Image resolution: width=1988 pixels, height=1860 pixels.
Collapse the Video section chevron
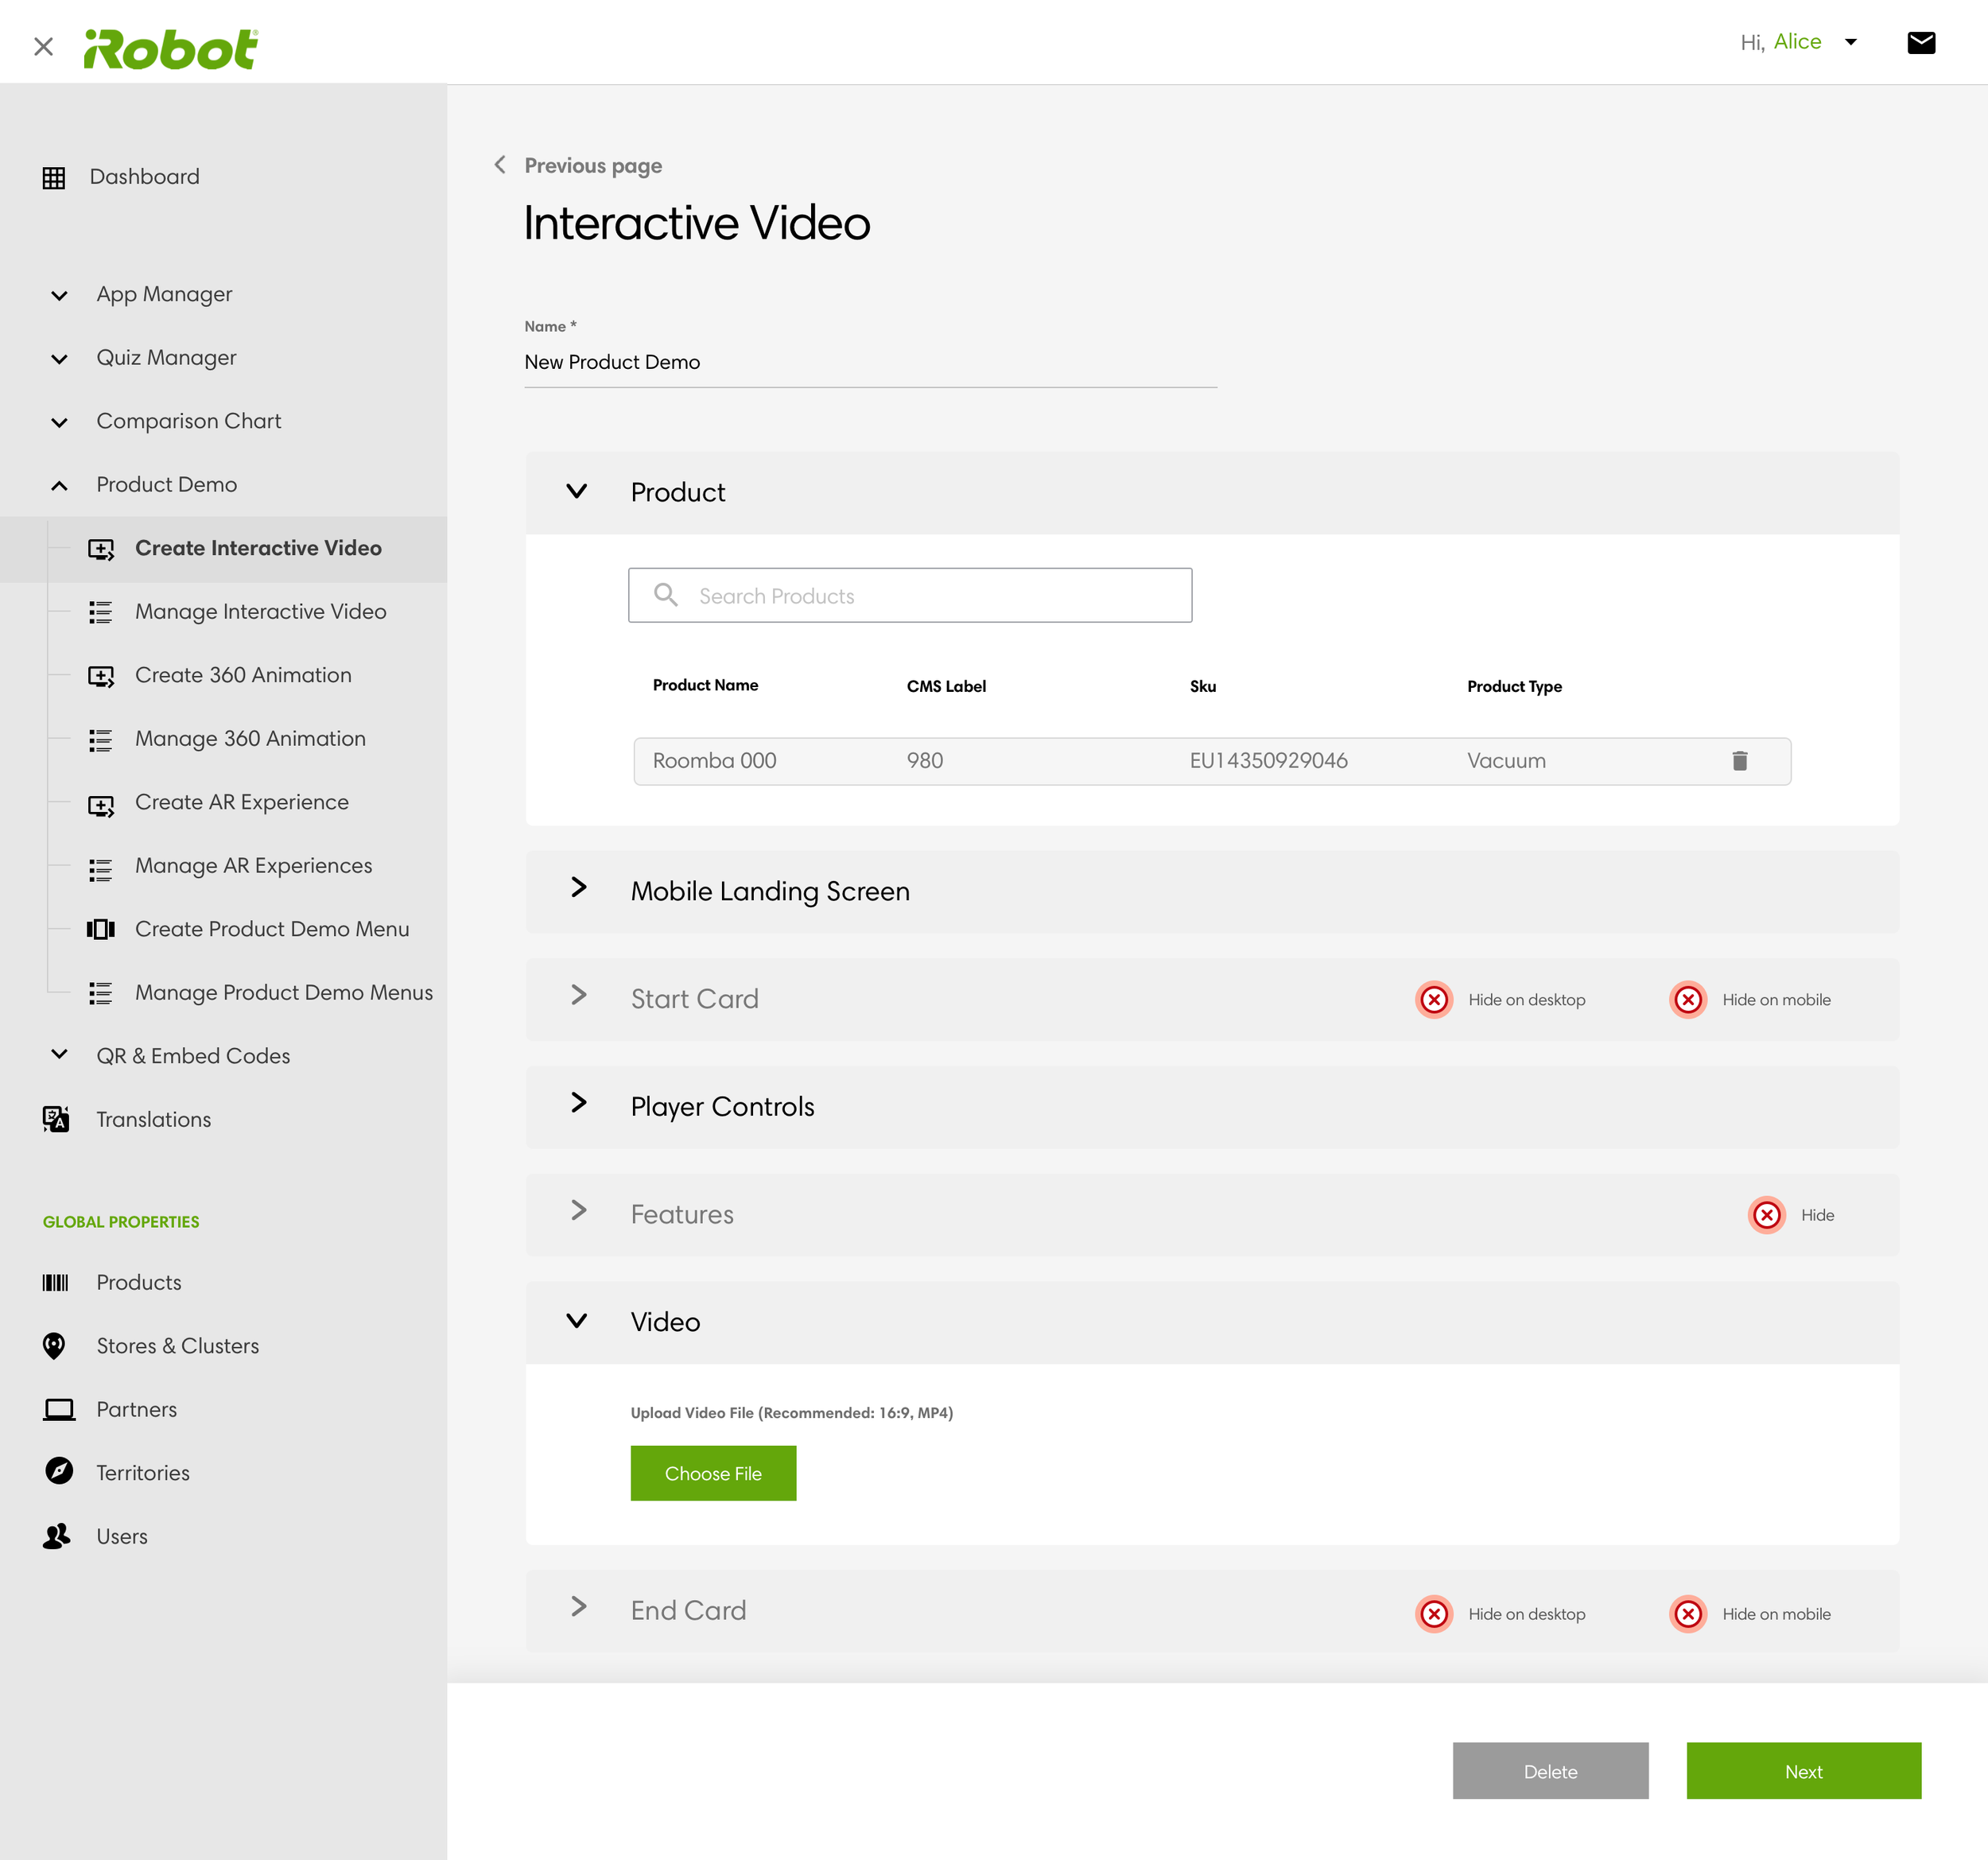click(577, 1321)
